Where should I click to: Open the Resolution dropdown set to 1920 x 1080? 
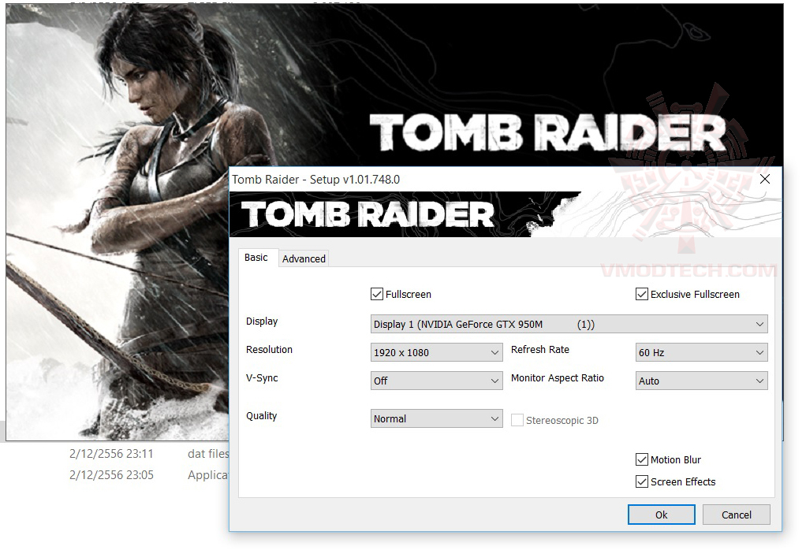point(436,352)
